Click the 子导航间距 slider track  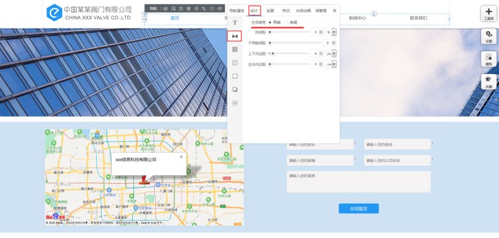click(296, 42)
